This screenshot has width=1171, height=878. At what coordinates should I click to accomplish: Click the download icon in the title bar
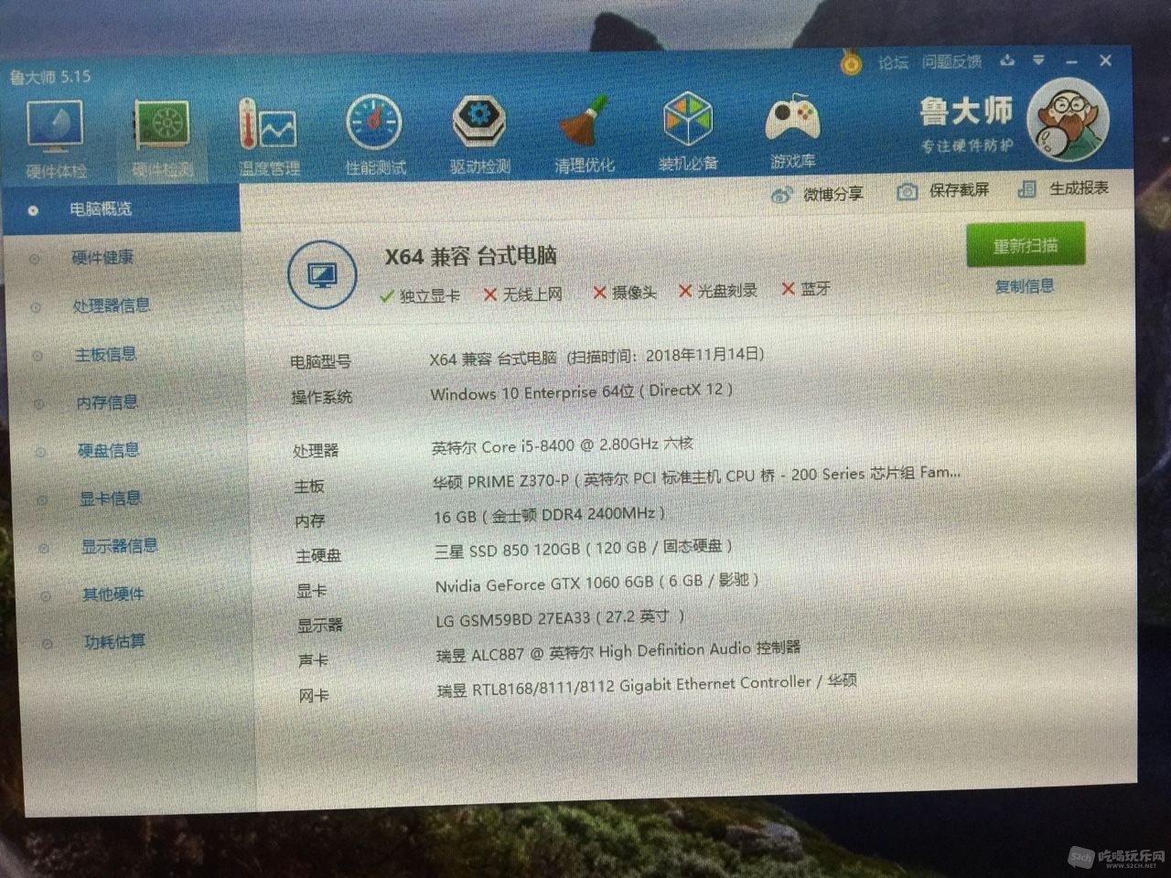click(1007, 60)
